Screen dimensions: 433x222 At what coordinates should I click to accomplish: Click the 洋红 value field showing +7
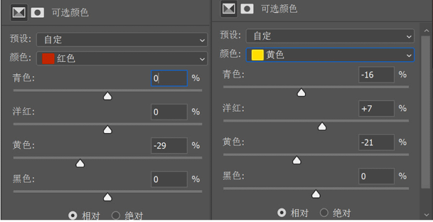point(376,109)
